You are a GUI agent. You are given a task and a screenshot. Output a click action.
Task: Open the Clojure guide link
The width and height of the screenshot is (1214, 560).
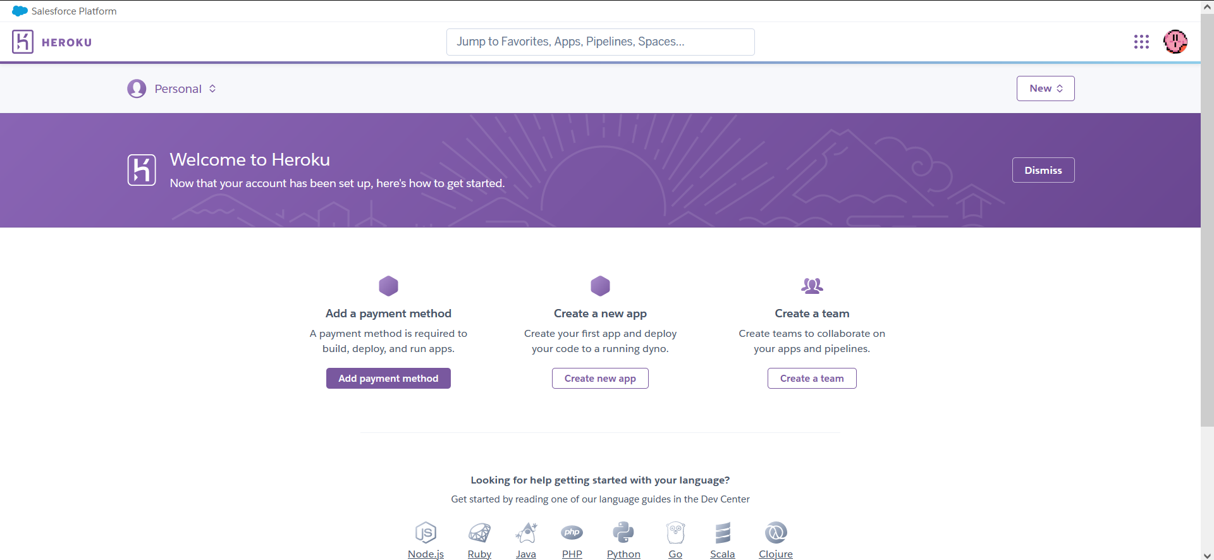776,554
